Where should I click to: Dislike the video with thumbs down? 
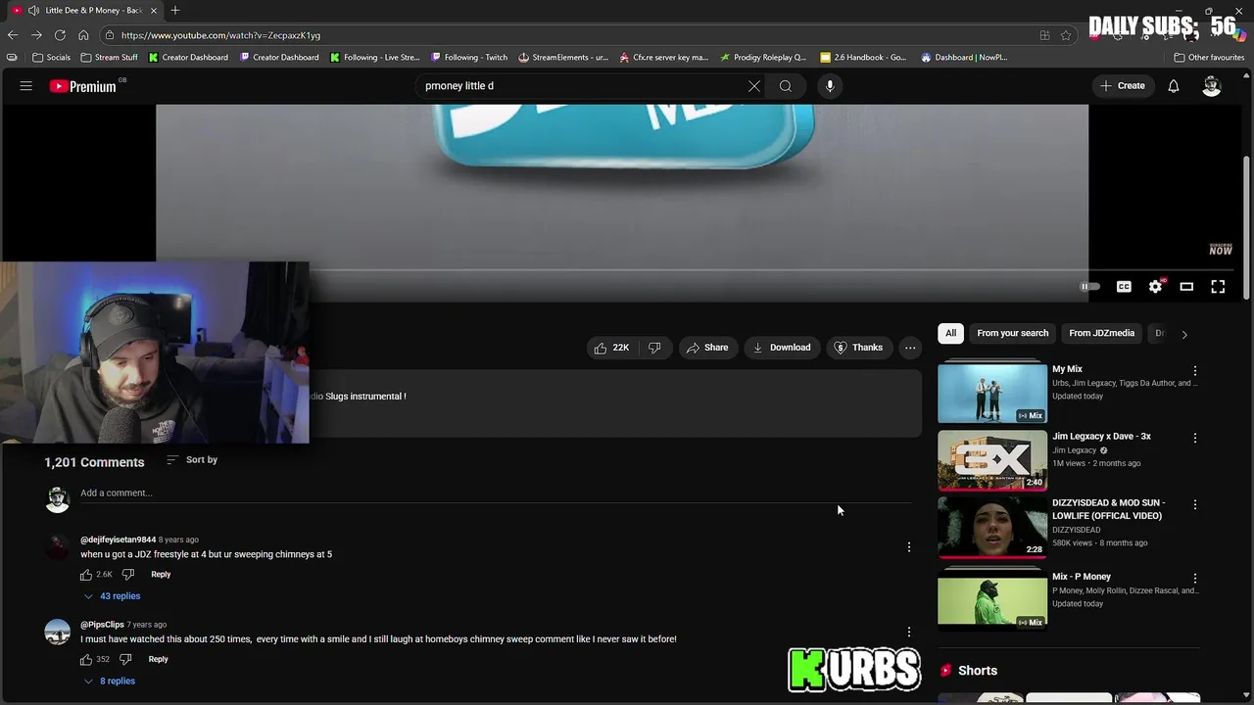tap(654, 348)
